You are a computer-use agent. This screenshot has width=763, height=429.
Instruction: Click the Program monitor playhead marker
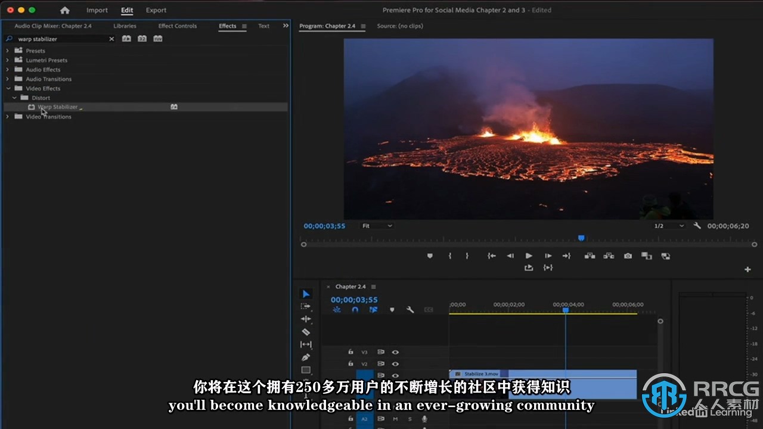click(x=581, y=238)
